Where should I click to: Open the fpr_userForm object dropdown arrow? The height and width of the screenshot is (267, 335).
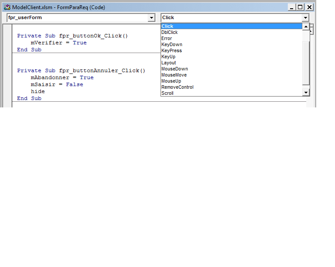[x=151, y=18]
